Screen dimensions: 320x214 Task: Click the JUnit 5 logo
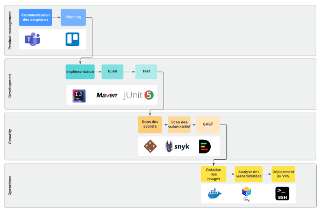(138, 95)
